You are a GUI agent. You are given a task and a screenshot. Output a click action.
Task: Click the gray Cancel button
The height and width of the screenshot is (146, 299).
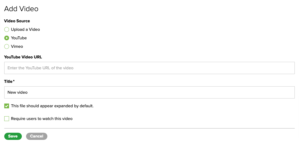(36, 136)
